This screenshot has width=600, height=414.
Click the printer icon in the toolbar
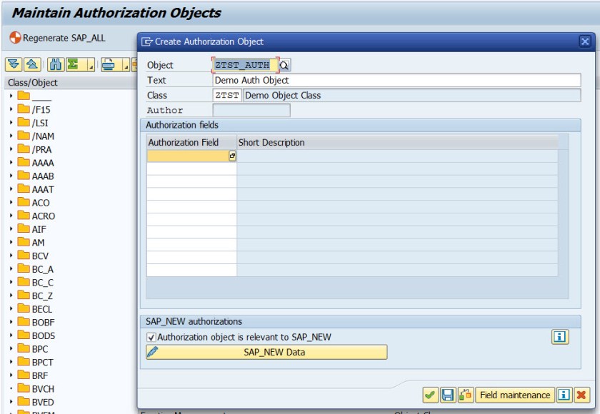click(x=109, y=65)
